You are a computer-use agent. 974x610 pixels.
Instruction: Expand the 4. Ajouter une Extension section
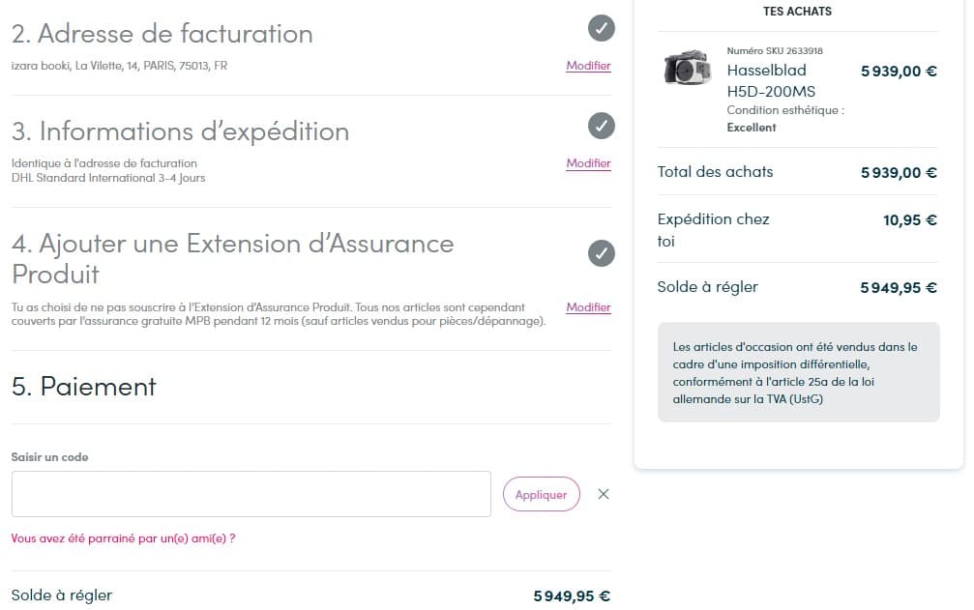pyautogui.click(x=232, y=257)
